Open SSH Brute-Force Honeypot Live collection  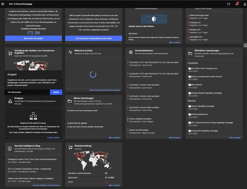pos(204,68)
